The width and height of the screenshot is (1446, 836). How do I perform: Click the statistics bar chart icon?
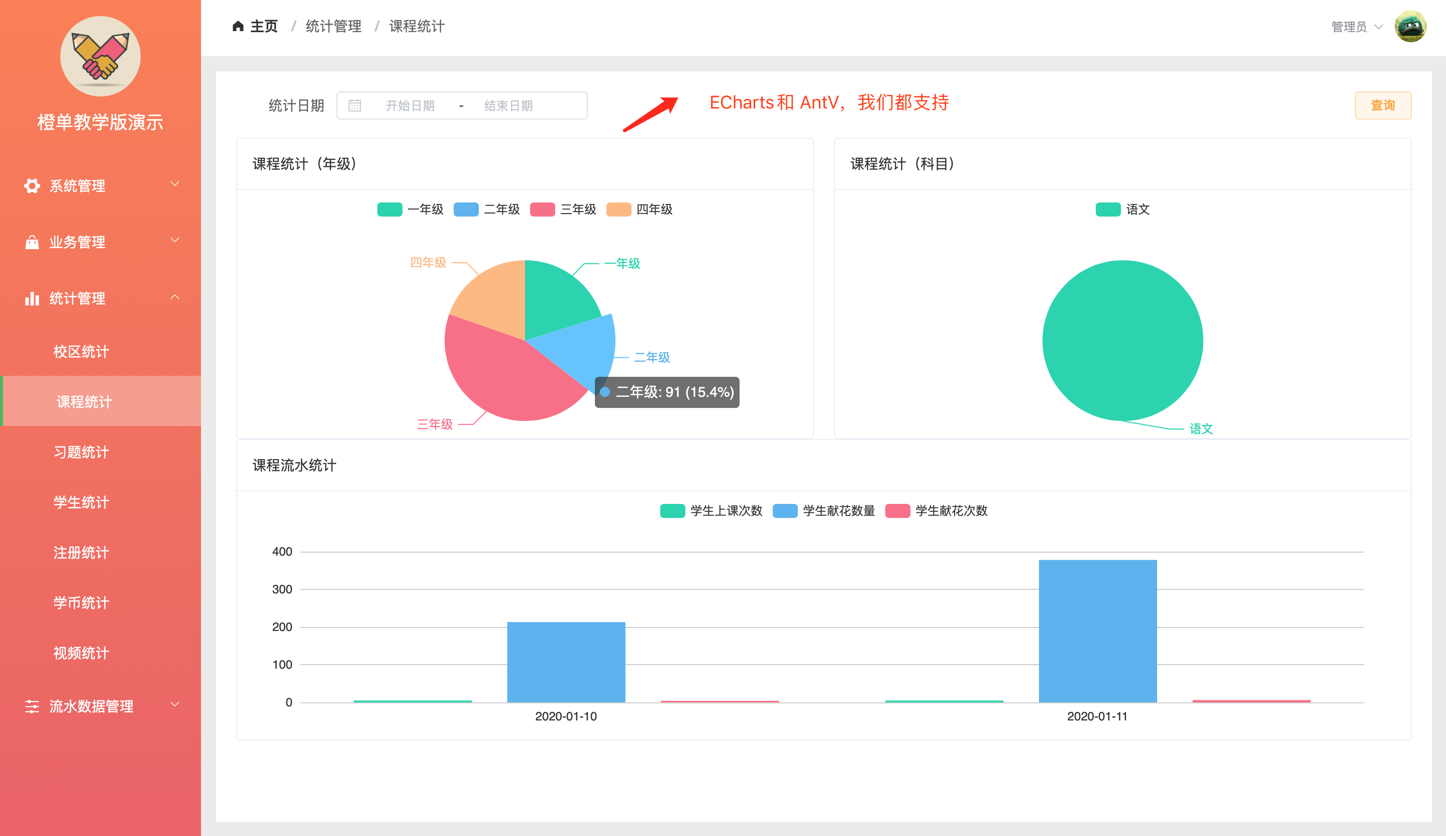[32, 298]
